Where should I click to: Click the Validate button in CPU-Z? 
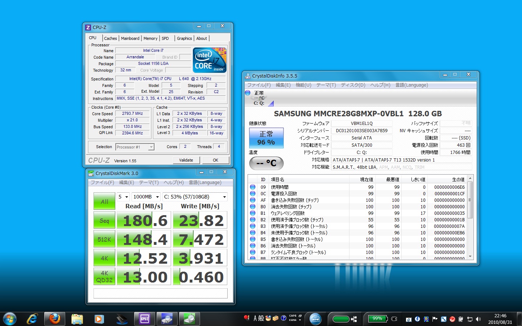186,160
